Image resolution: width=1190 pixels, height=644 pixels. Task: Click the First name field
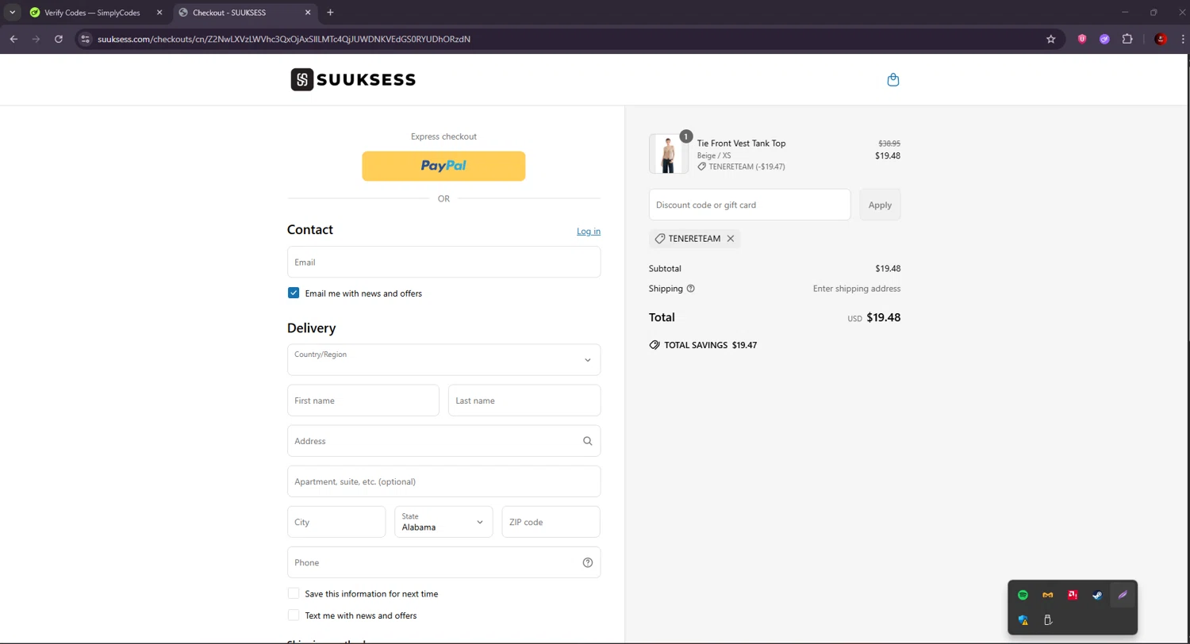pos(363,401)
